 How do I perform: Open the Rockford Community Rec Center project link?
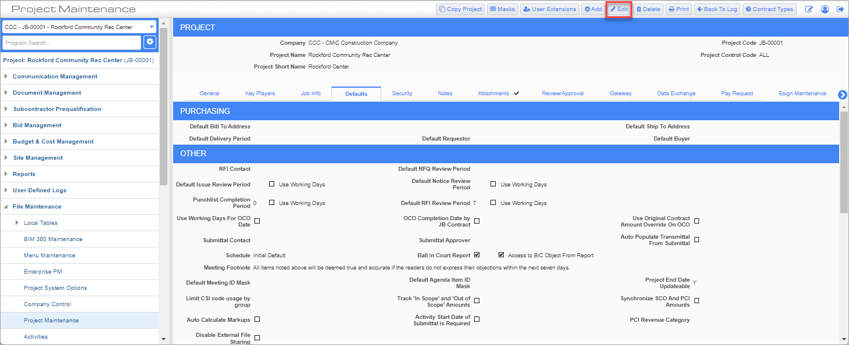pyautogui.click(x=78, y=60)
